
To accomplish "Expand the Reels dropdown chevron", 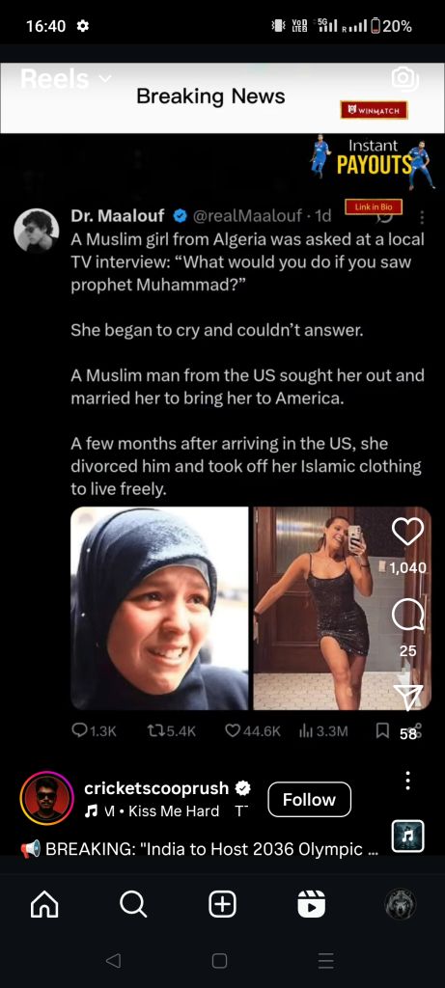I will click(105, 79).
